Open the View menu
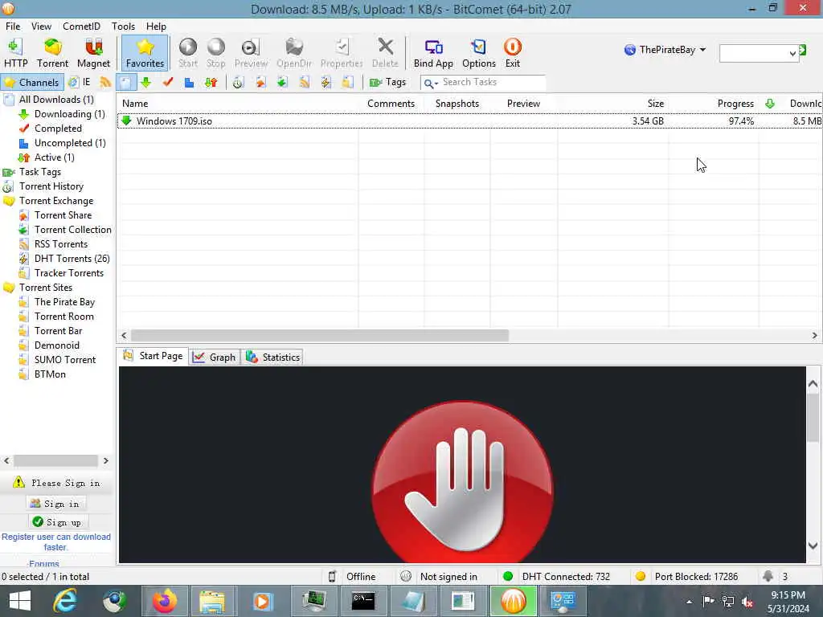 pyautogui.click(x=41, y=27)
